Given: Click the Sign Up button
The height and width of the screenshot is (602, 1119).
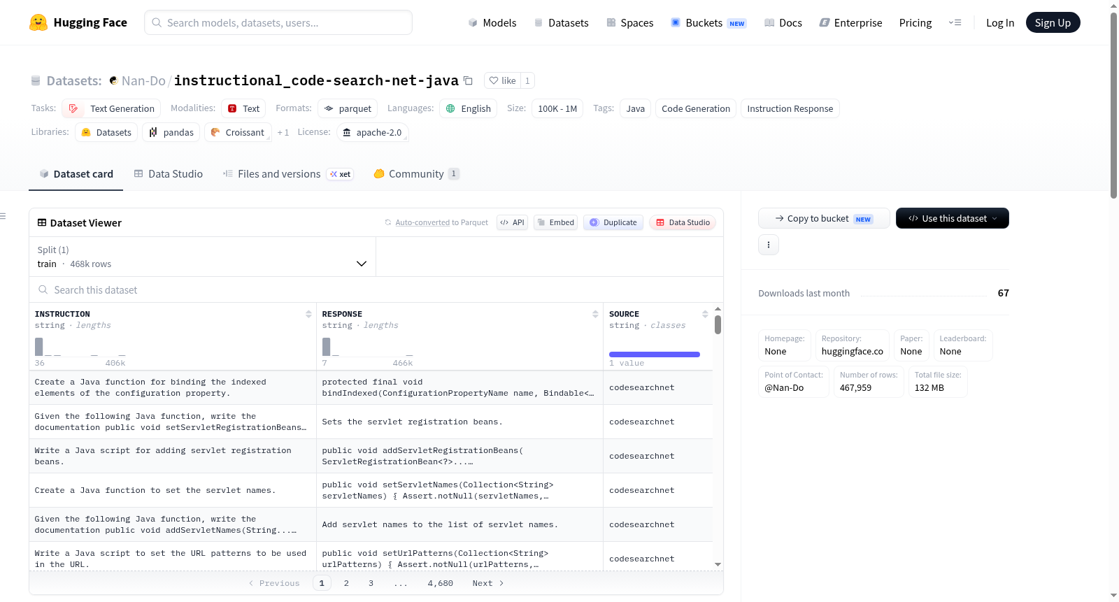Looking at the screenshot, I should point(1053,22).
